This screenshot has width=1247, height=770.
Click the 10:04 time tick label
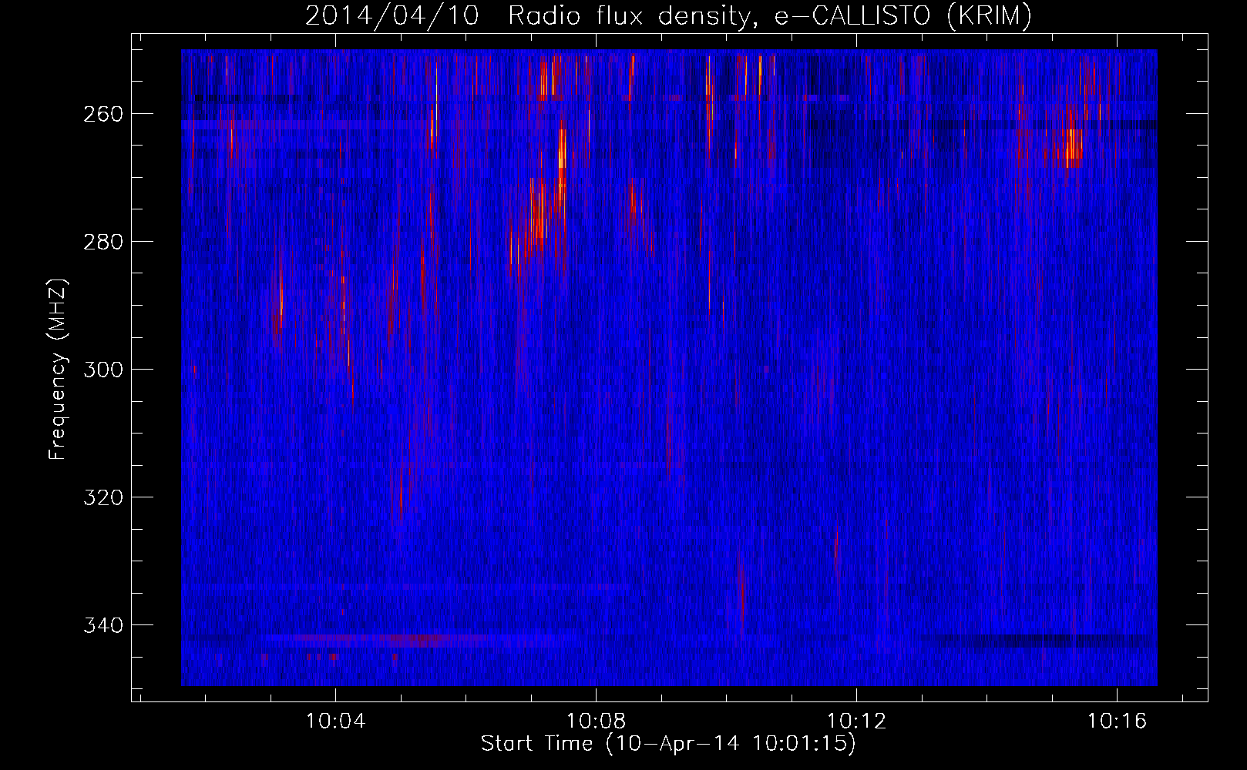point(335,721)
